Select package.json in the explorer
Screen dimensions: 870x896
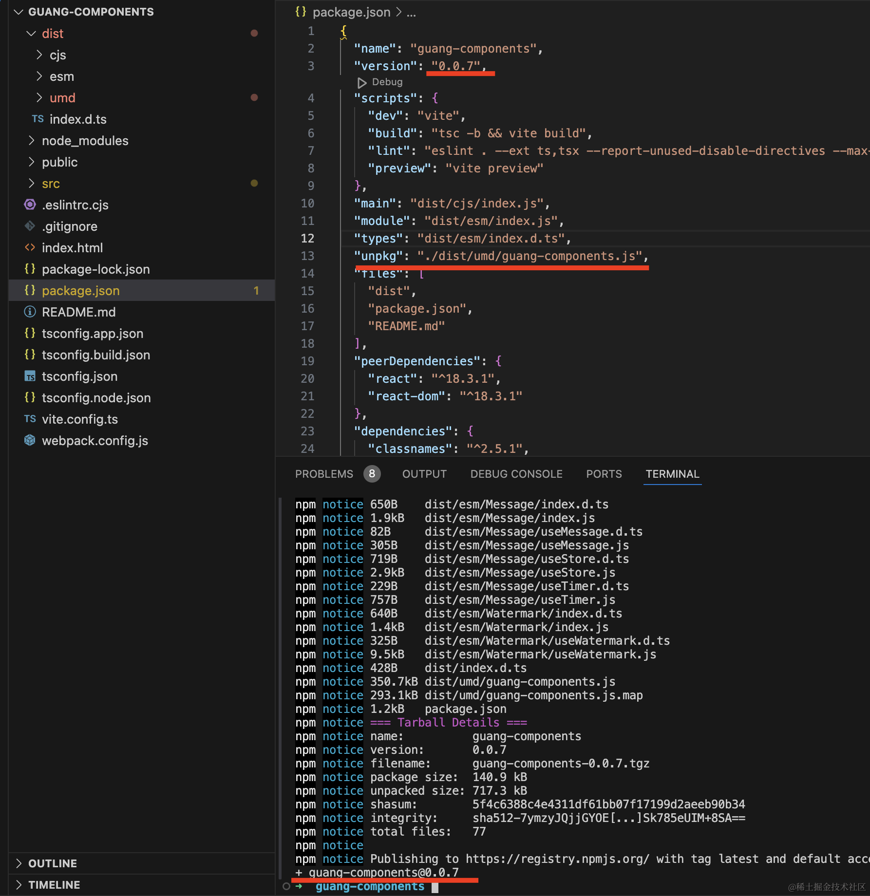(81, 291)
